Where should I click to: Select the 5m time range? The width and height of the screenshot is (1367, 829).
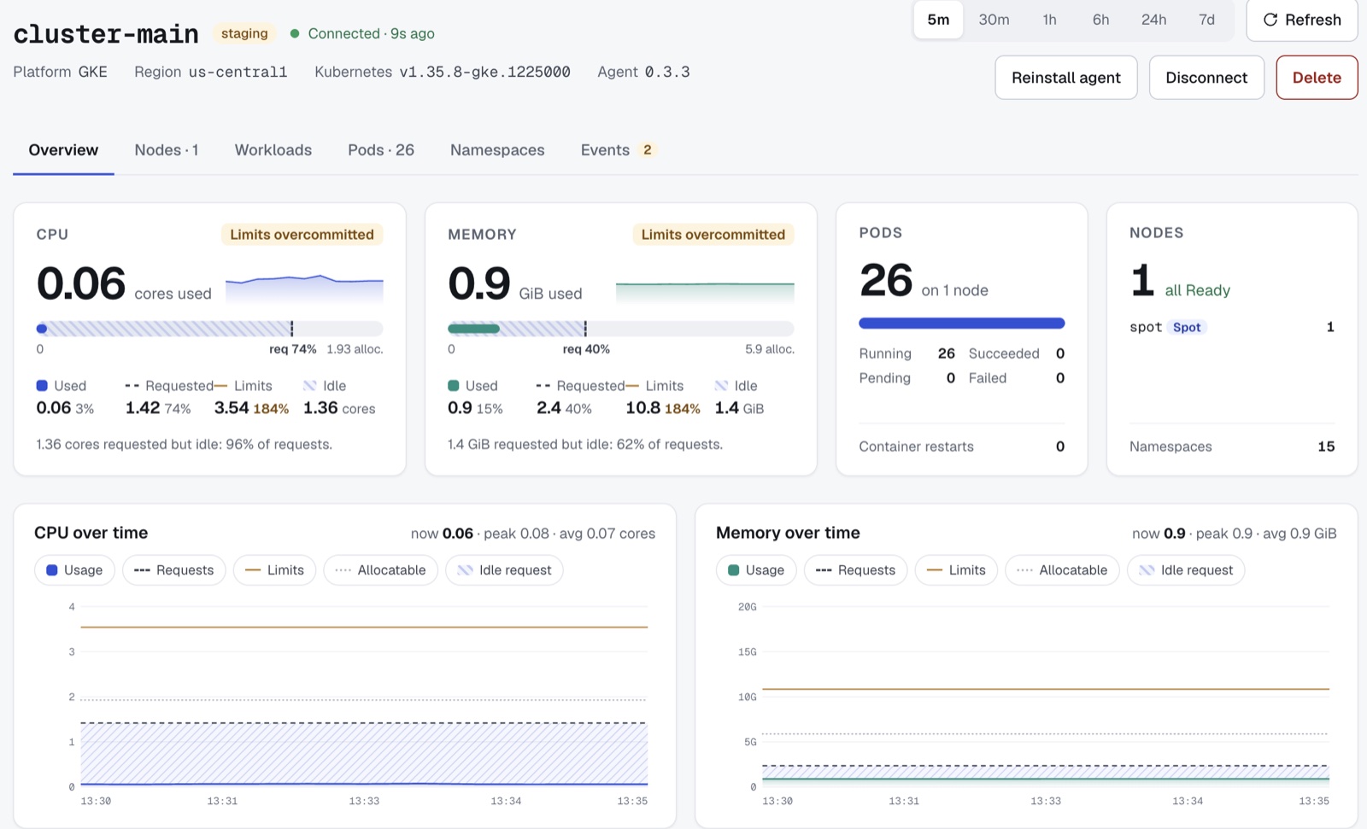938,20
